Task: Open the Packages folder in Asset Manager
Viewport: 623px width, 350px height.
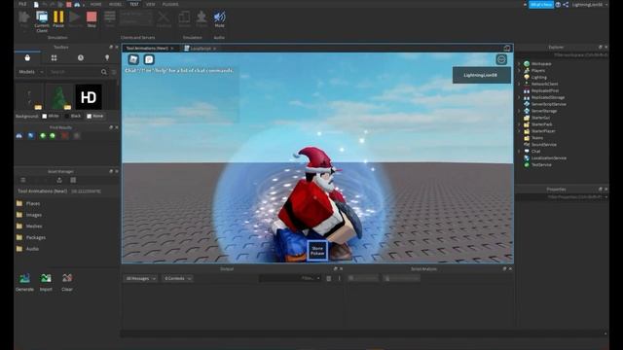Action: [x=30, y=237]
